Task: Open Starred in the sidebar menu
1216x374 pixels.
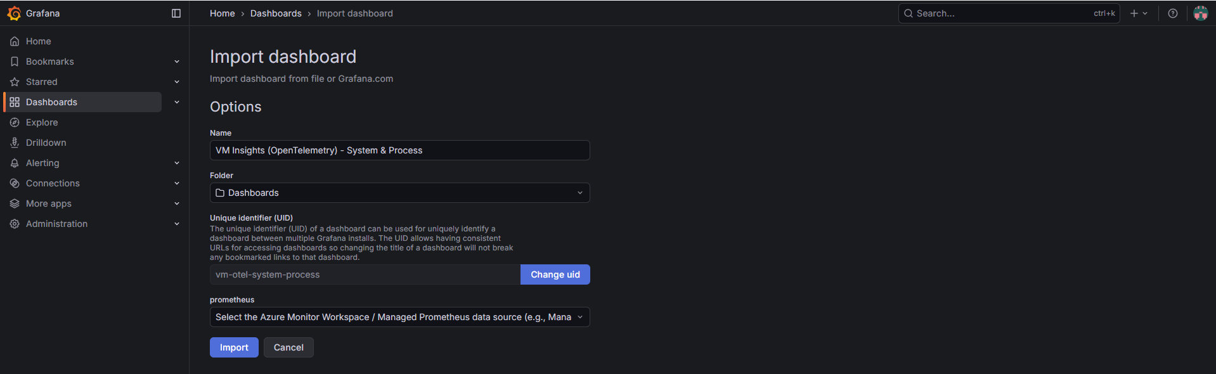Action: (42, 82)
